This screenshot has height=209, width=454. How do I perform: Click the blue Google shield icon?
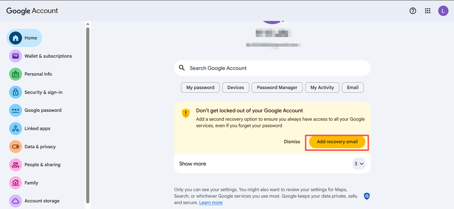point(367,196)
